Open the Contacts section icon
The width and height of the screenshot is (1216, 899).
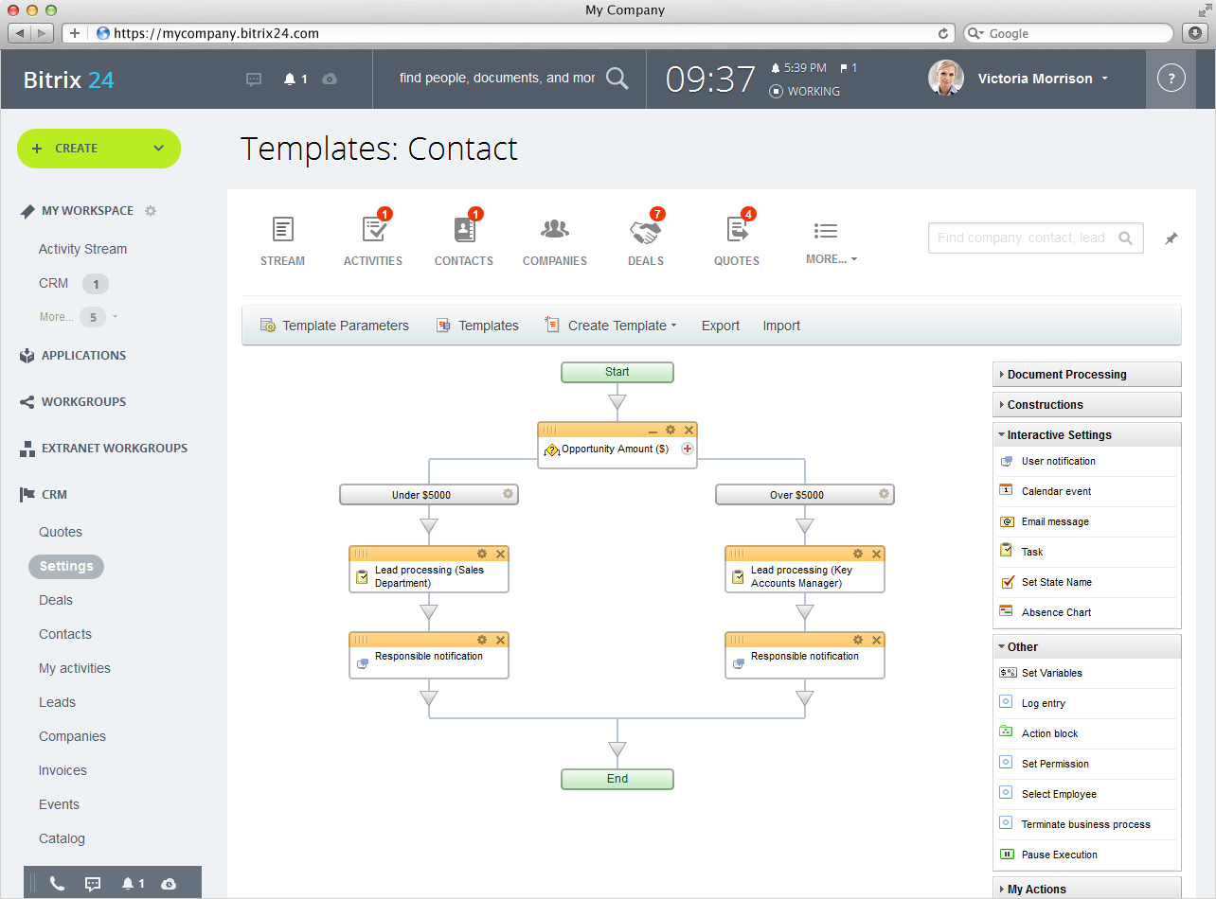463,237
